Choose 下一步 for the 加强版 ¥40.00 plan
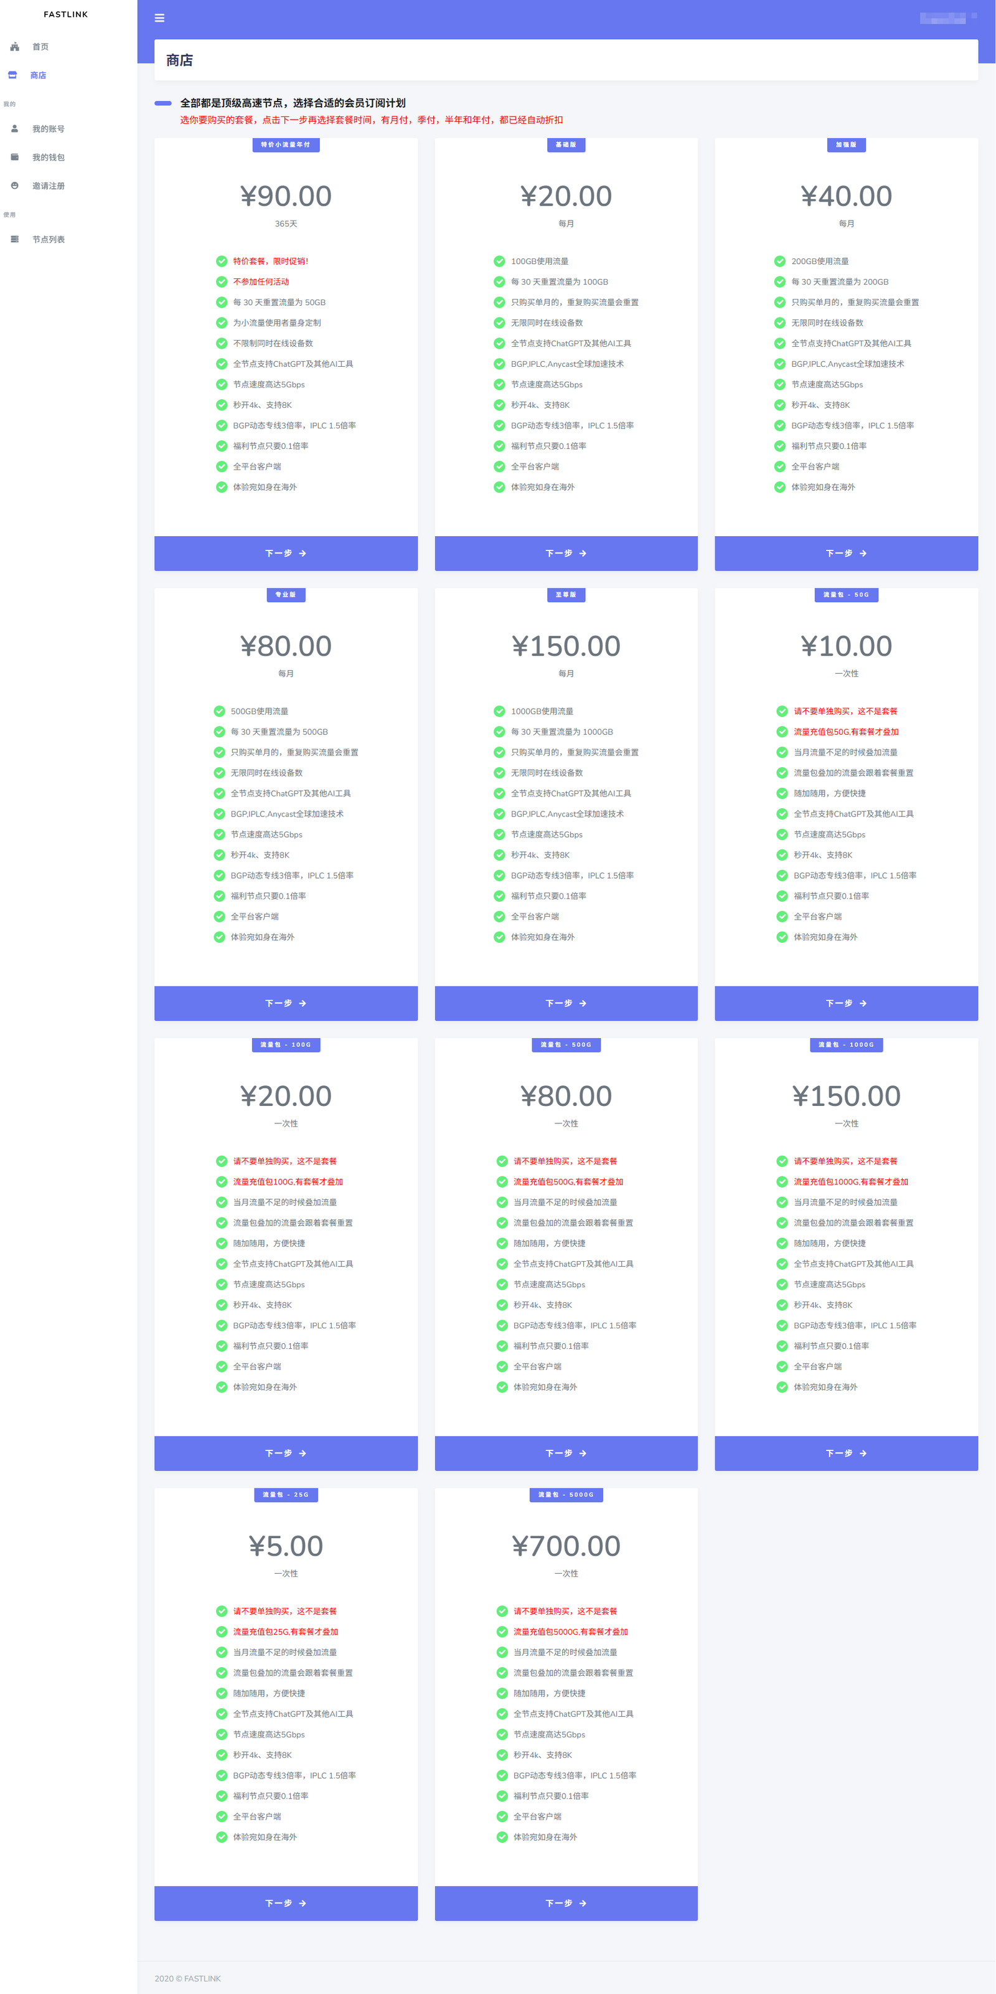 tap(846, 554)
